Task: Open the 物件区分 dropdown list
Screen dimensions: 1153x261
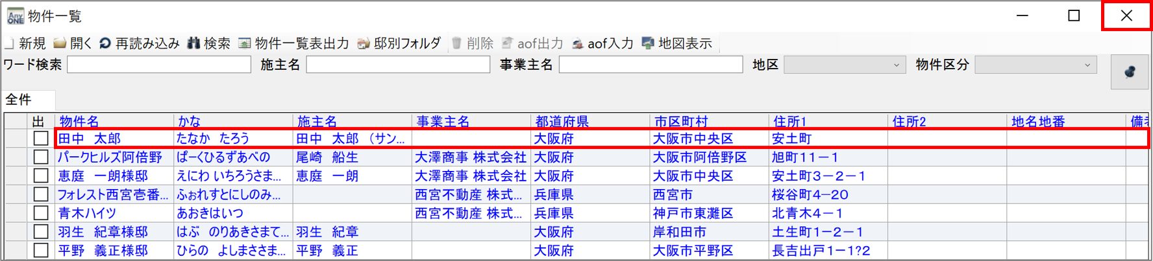Action: tap(1087, 65)
